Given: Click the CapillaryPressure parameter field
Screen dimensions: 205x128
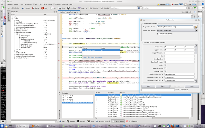Looking at the screenshot, I should coord(179,62).
